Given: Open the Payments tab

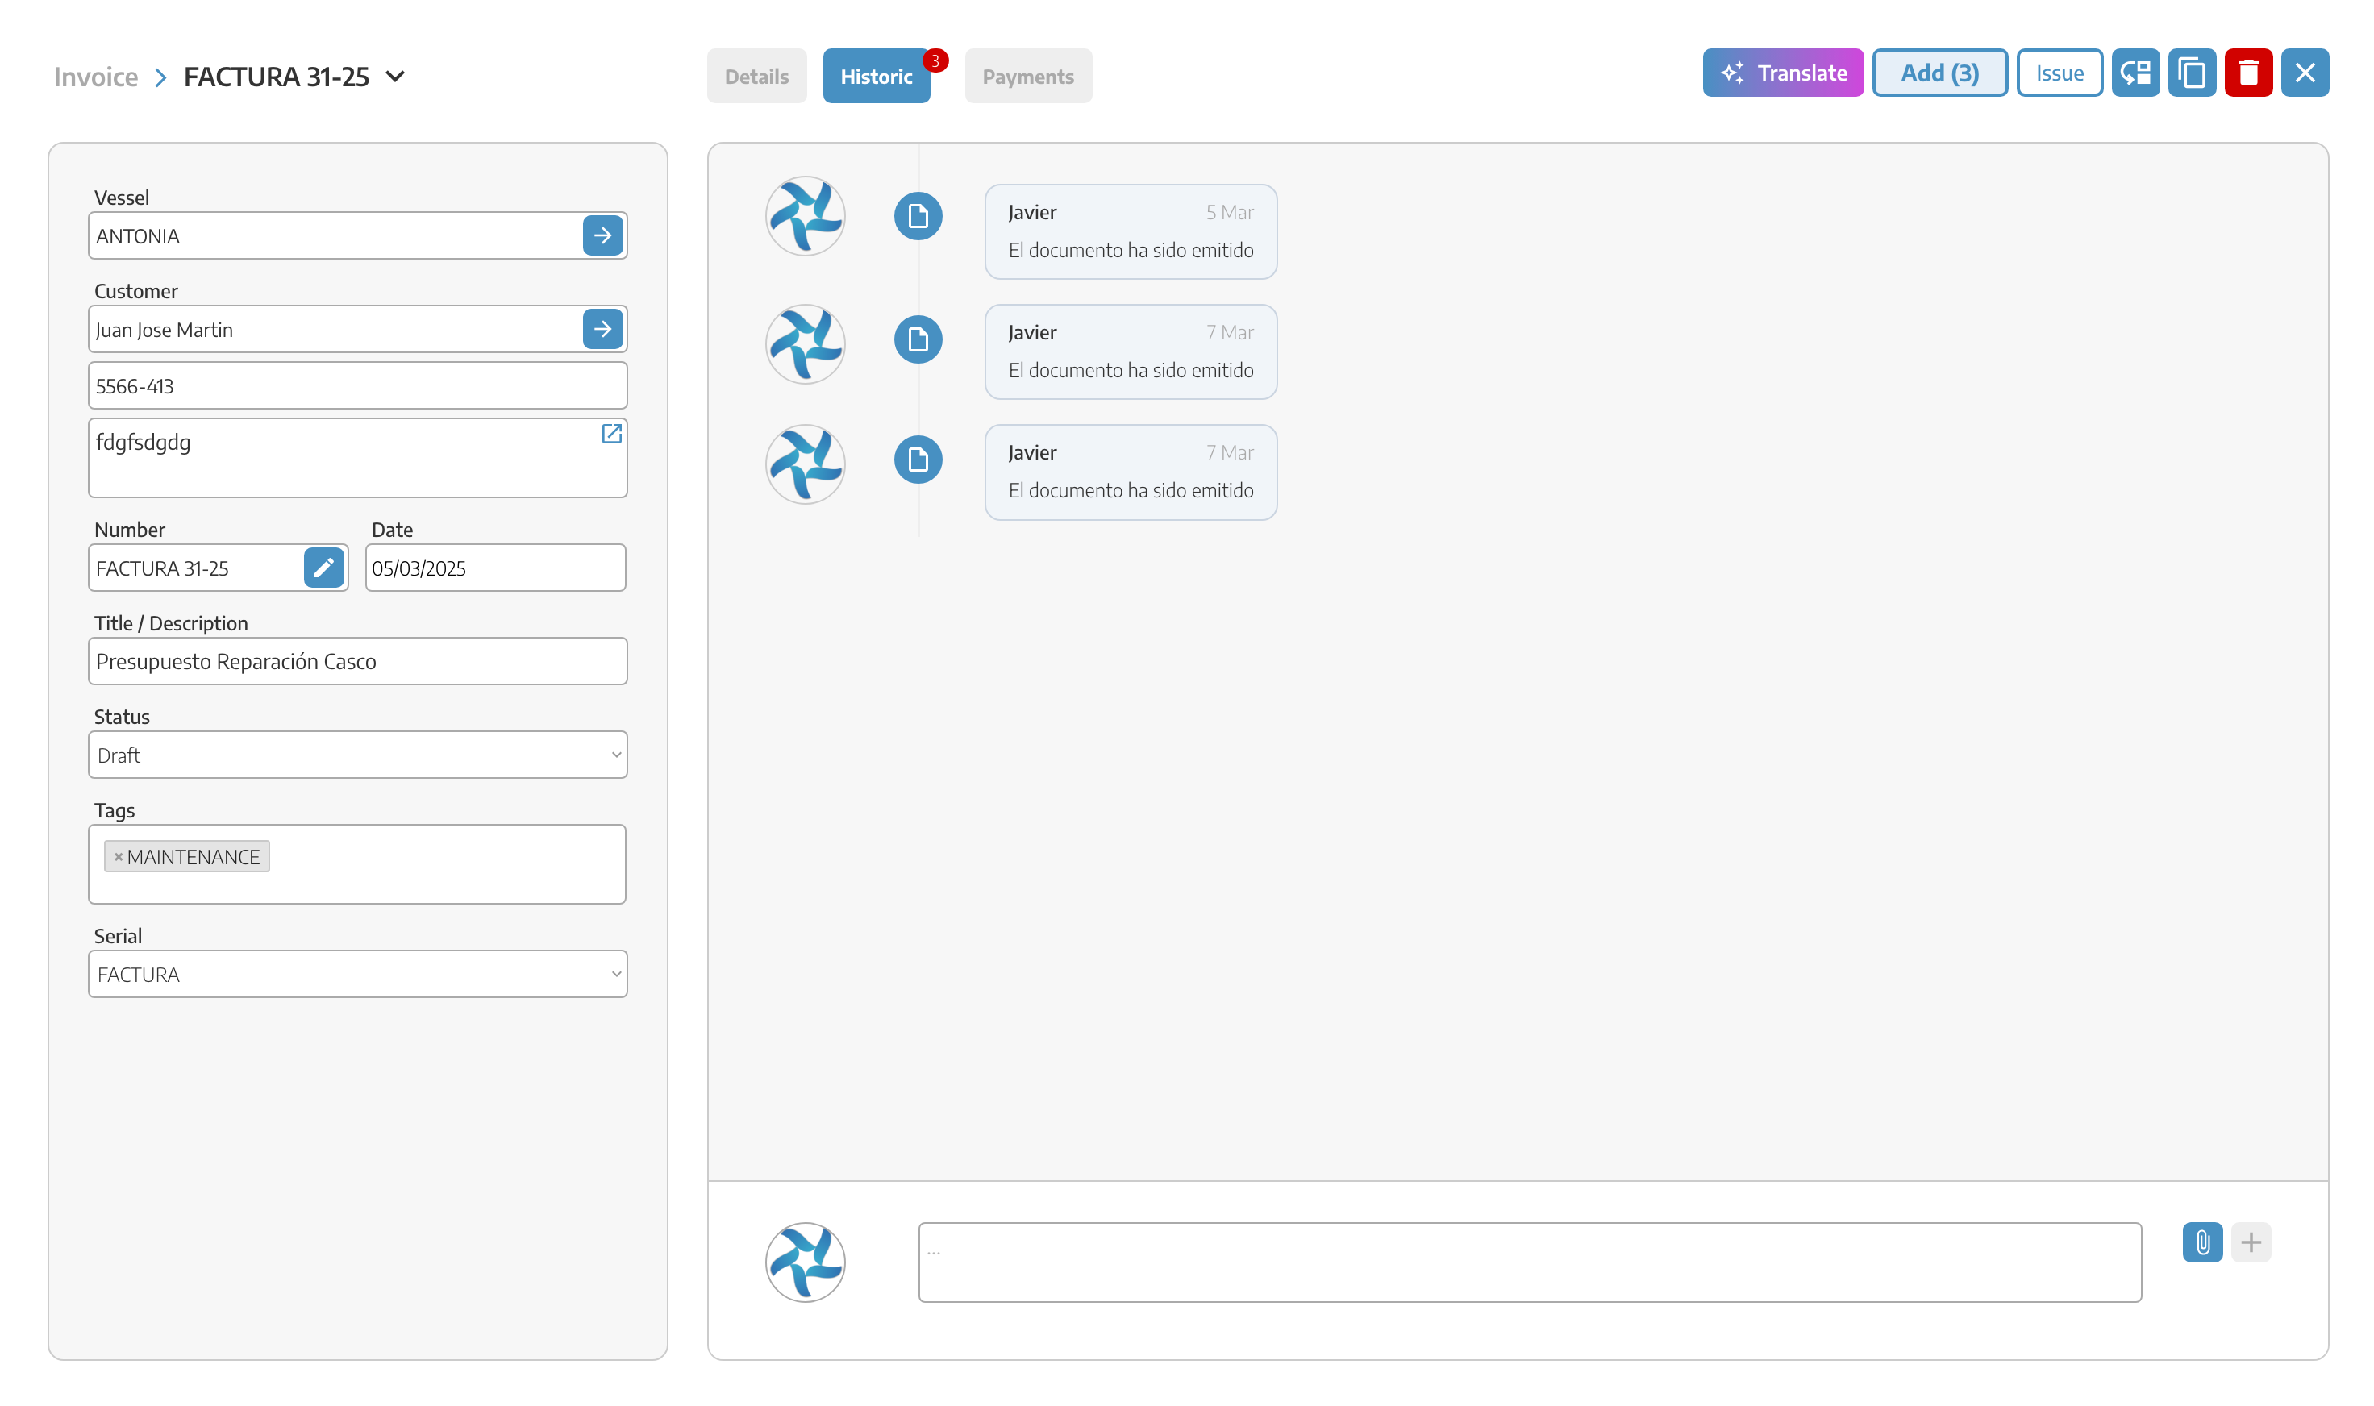Looking at the screenshot, I should click(1028, 76).
